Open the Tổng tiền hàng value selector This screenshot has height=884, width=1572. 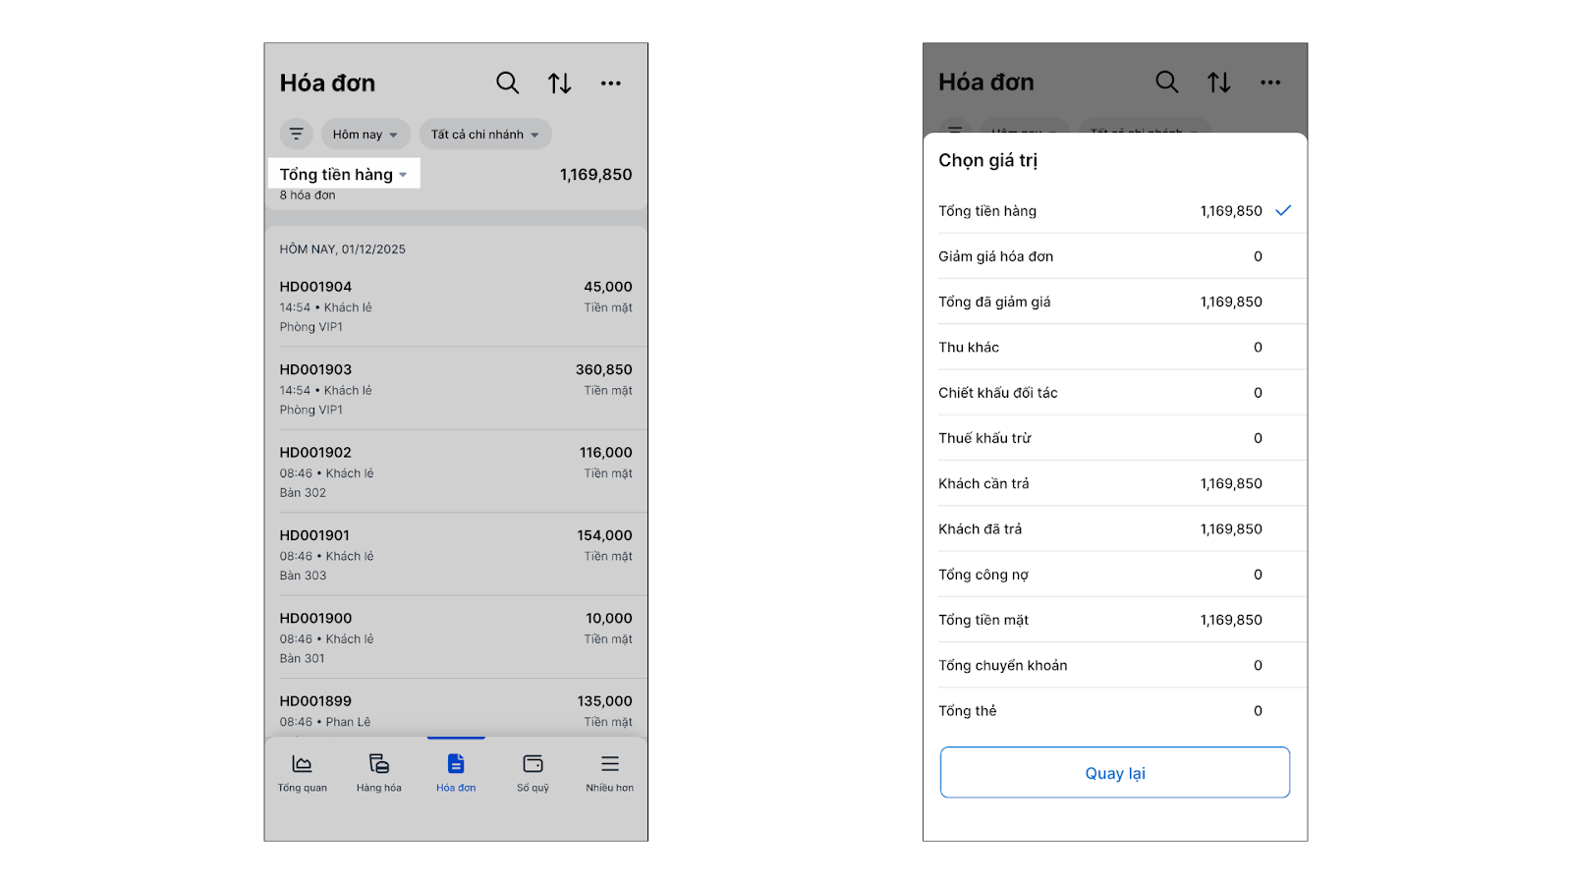(x=343, y=175)
